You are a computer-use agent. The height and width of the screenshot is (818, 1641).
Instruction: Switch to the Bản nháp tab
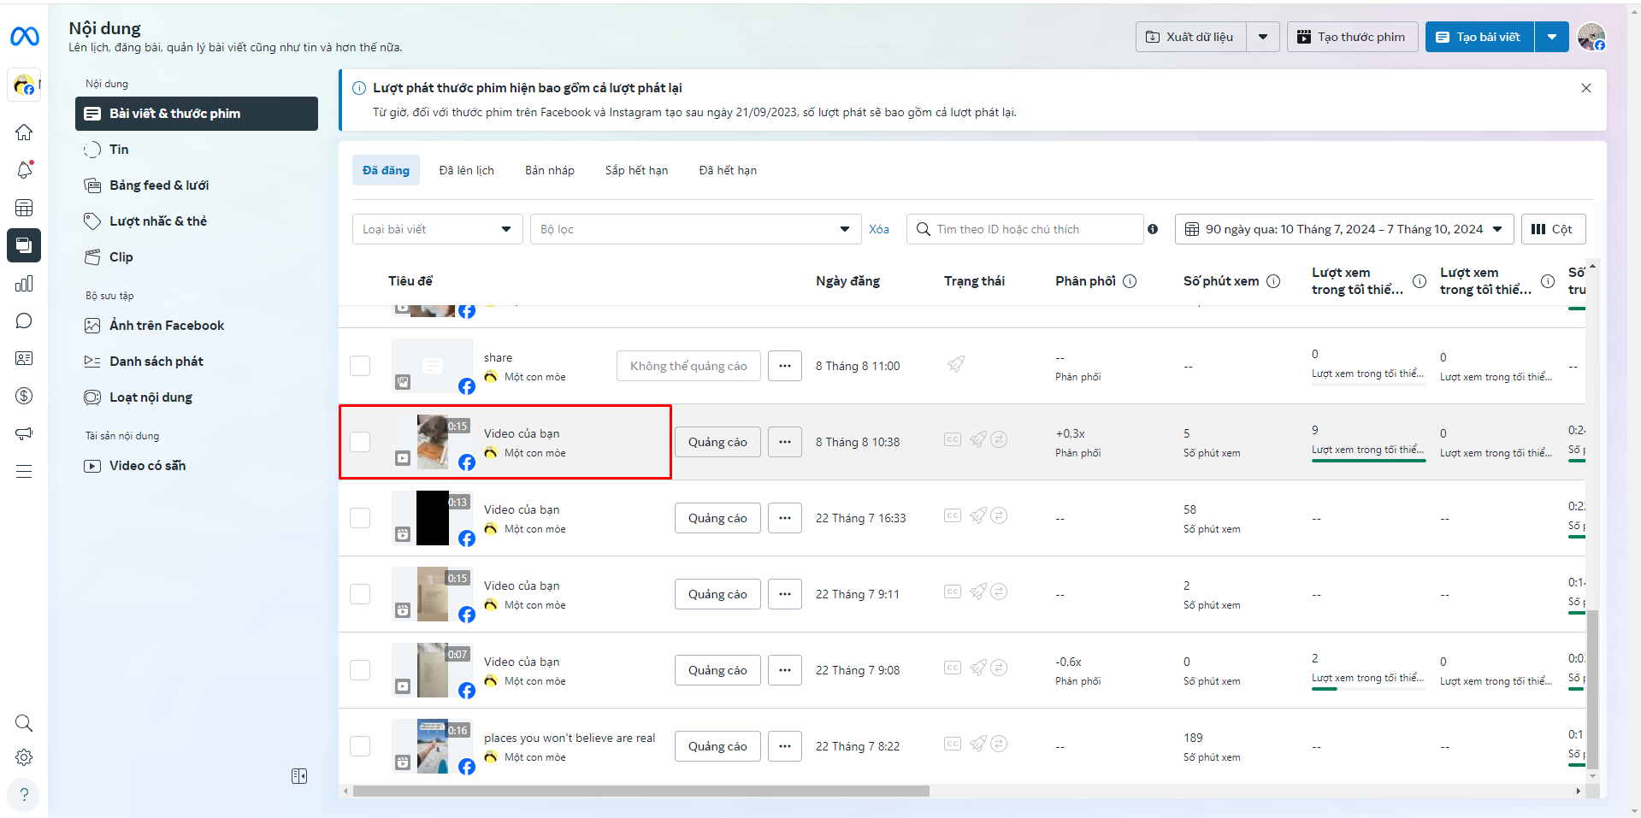[x=549, y=170]
